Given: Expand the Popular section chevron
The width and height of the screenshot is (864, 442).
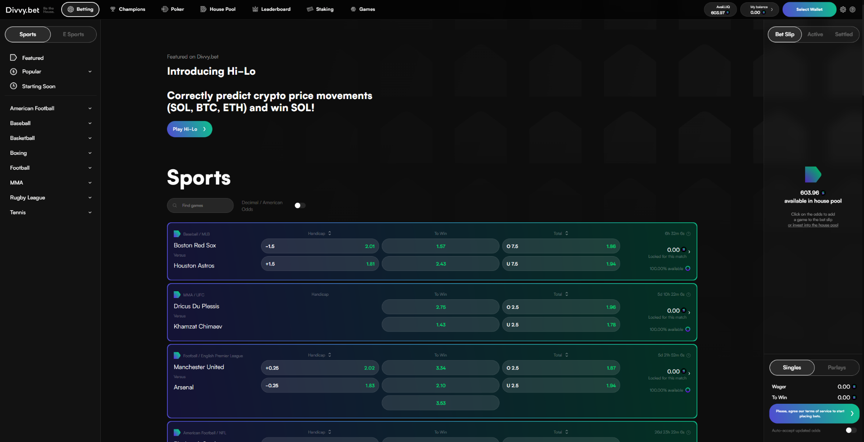Looking at the screenshot, I should (90, 72).
